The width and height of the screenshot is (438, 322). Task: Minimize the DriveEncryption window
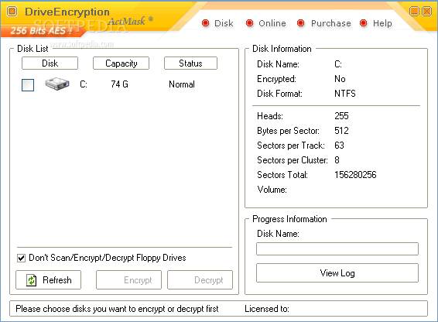(414, 11)
